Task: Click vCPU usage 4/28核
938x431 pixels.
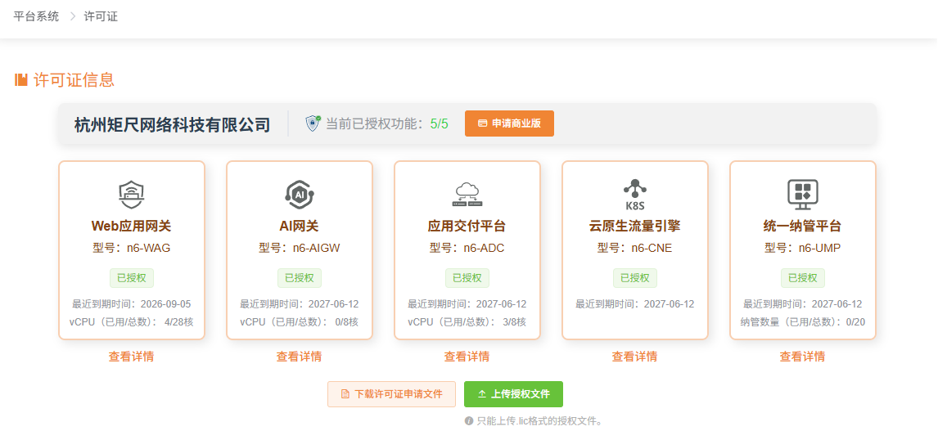Action: click(179, 322)
